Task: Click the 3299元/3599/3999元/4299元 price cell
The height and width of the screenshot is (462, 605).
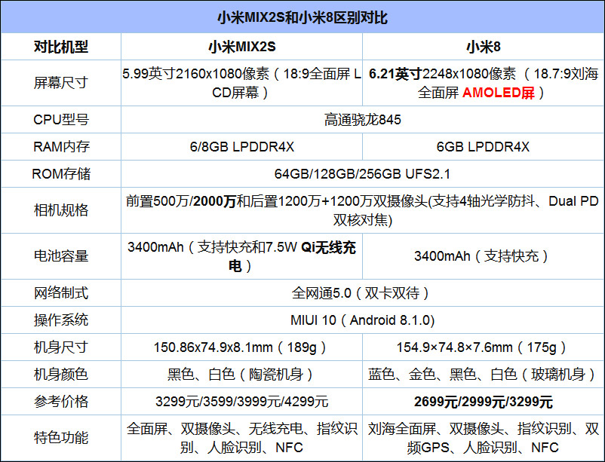Action: (x=242, y=402)
